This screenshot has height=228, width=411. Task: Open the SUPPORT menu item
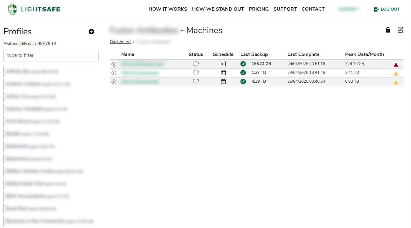point(285,9)
